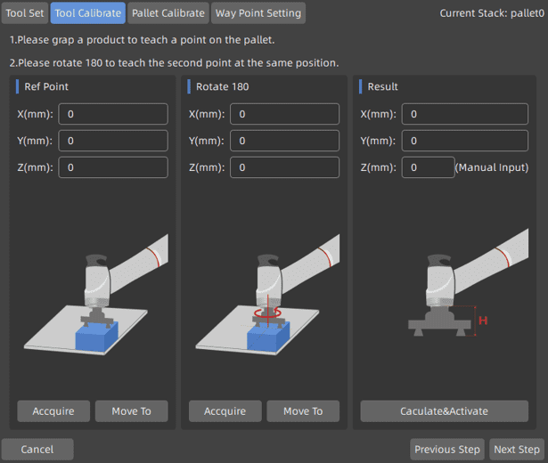Click Ref Point Z(mm) input field
The height and width of the screenshot is (463, 548).
tap(113, 167)
